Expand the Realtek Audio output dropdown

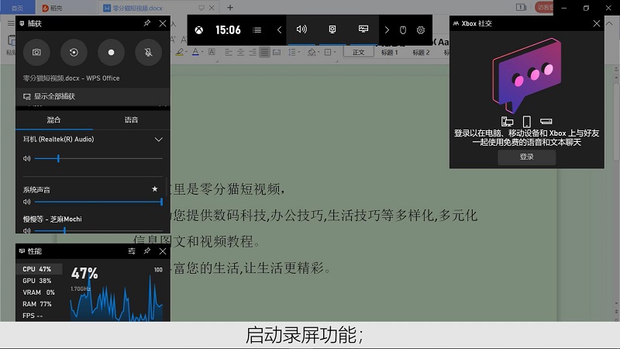tap(159, 140)
